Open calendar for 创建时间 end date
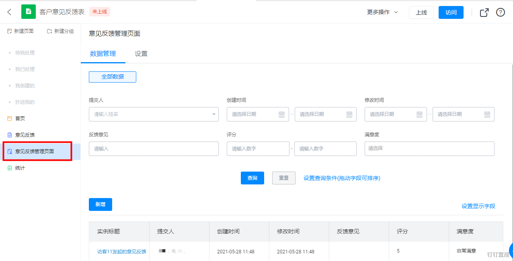 click(349, 114)
